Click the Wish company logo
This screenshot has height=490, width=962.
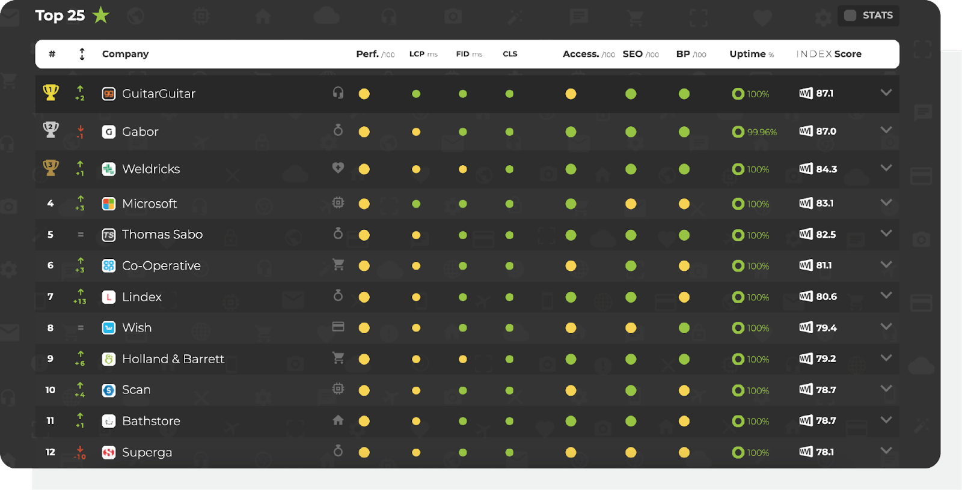click(109, 328)
